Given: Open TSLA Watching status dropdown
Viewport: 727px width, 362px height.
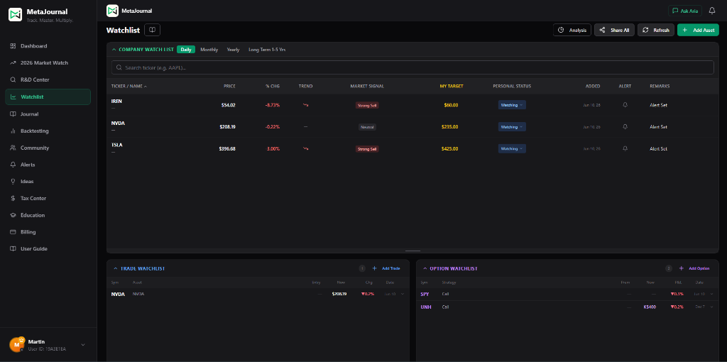Looking at the screenshot, I should (x=512, y=149).
